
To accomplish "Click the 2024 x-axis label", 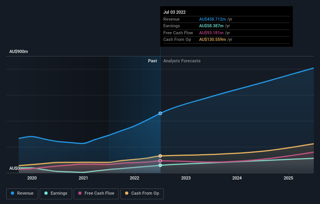I will 237,178.
